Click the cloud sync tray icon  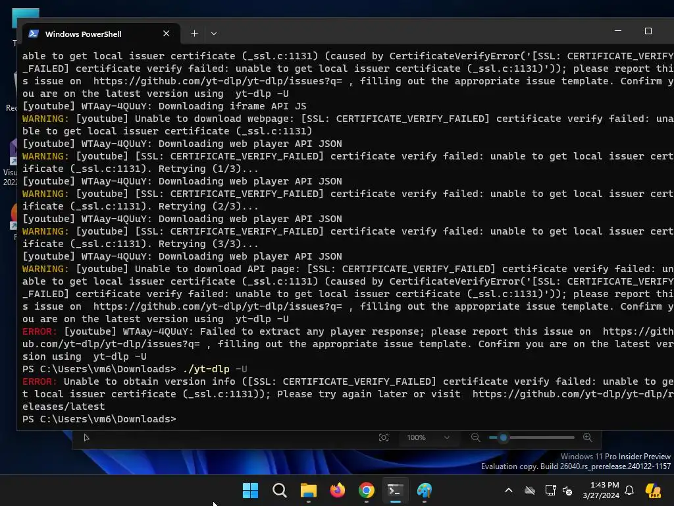coord(530,490)
